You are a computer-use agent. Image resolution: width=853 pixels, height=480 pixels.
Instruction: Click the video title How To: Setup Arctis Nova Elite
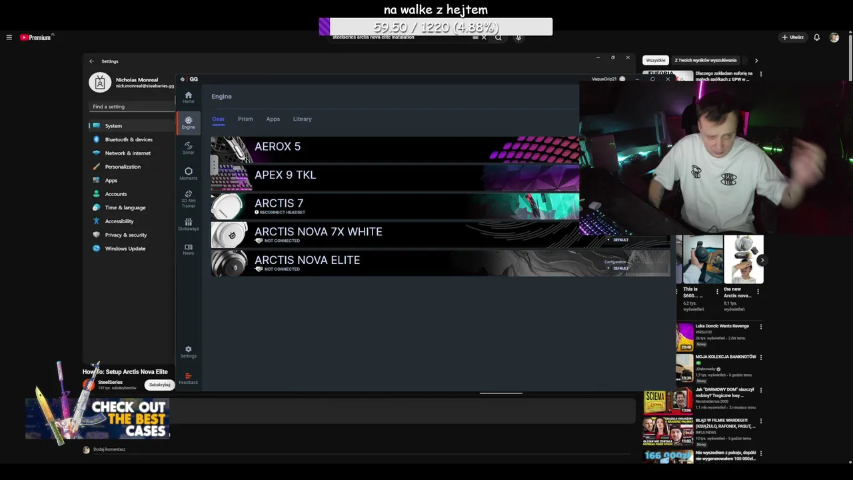(x=125, y=372)
